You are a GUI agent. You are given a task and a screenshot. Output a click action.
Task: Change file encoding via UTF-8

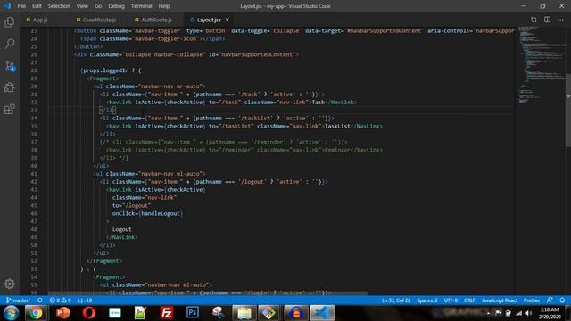tap(451, 300)
